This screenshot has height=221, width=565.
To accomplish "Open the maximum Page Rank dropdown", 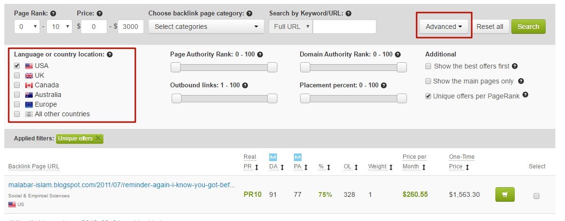I will coord(59,27).
